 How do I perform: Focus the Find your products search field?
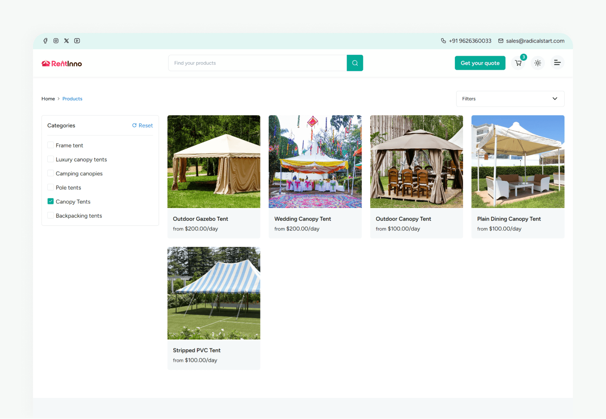(x=258, y=63)
